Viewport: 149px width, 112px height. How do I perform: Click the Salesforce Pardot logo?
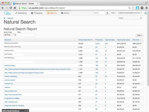click(x=8, y=13)
